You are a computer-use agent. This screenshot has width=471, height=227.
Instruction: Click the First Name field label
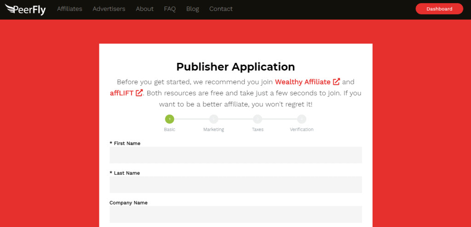[125, 144]
